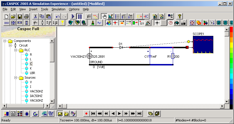Undo the last action with the undo arrow
This screenshot has width=234, height=124.
pos(57,16)
